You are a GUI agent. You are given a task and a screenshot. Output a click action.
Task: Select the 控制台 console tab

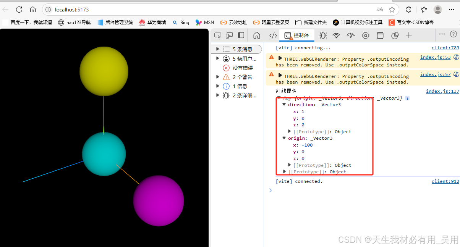[x=296, y=36]
